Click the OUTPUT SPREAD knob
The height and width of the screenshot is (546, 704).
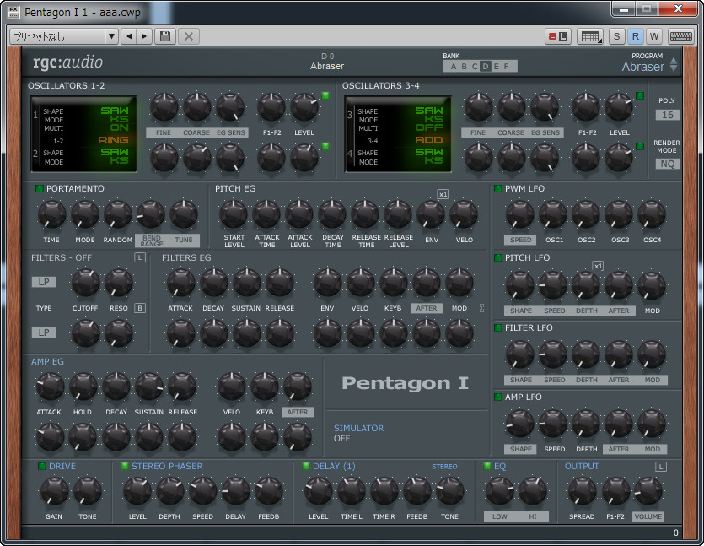coord(582,491)
